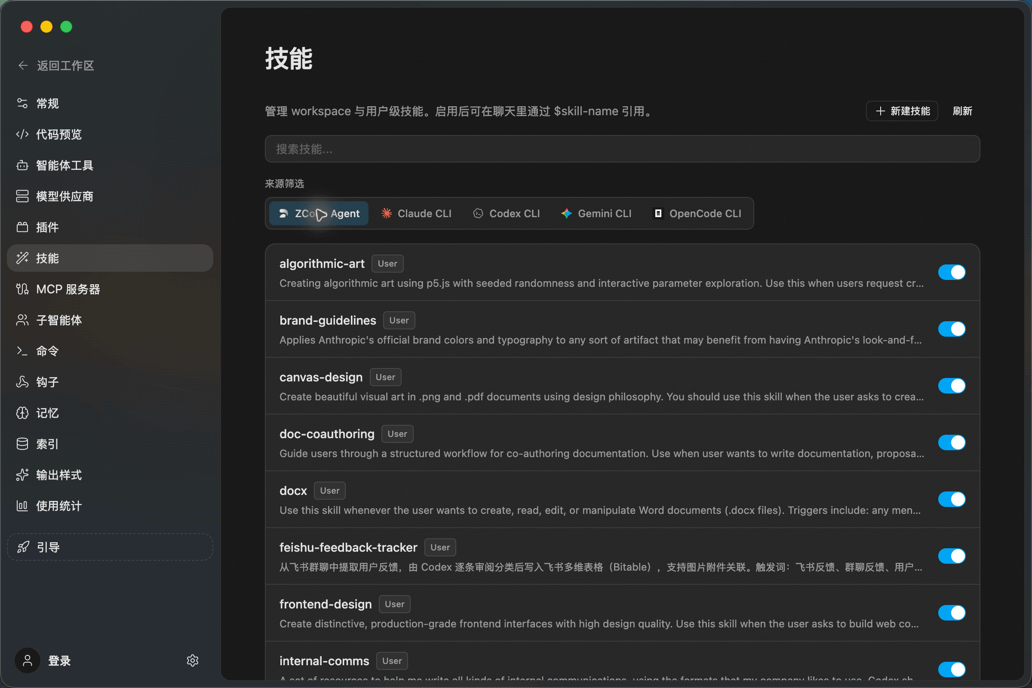Filter skills by OpenCode CLI source
The height and width of the screenshot is (688, 1032).
(697, 213)
